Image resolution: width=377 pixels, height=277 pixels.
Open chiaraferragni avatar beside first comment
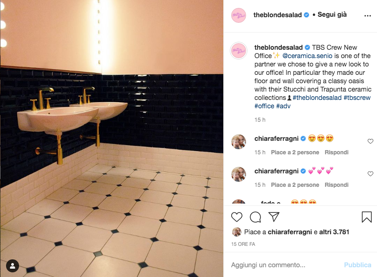point(239,142)
